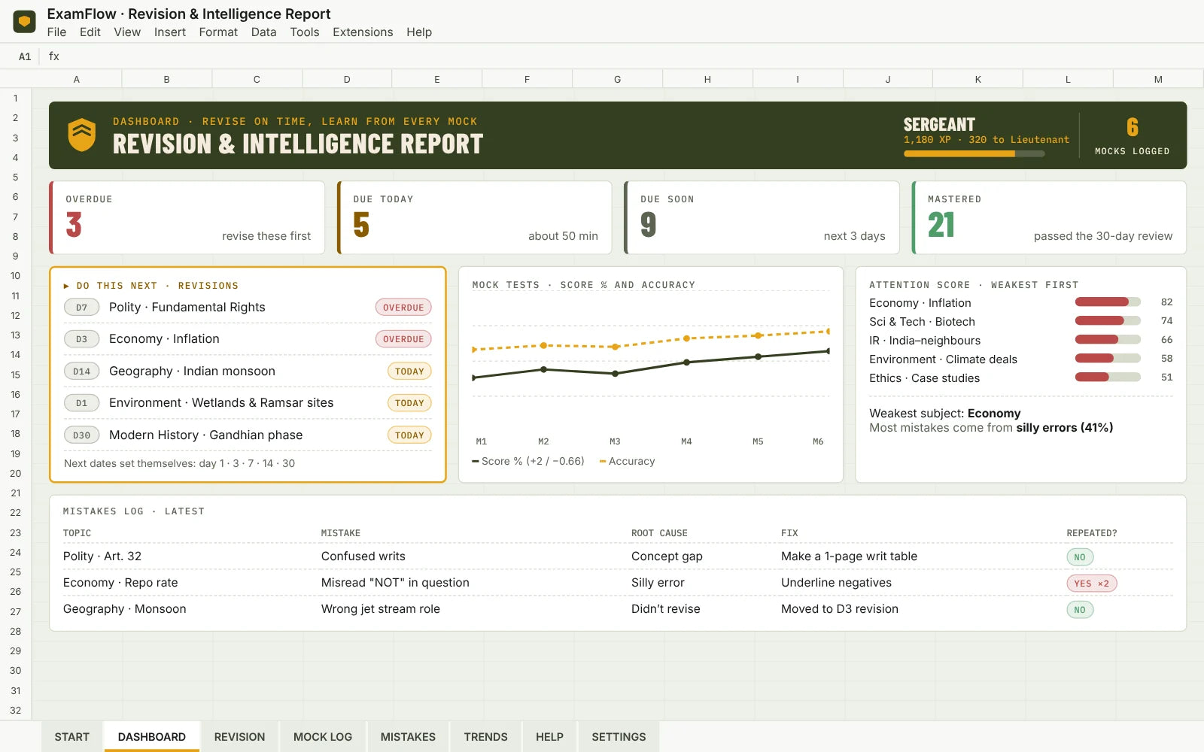Viewport: 1204px width, 752px height.
Task: Open the Format menu
Action: (x=218, y=32)
